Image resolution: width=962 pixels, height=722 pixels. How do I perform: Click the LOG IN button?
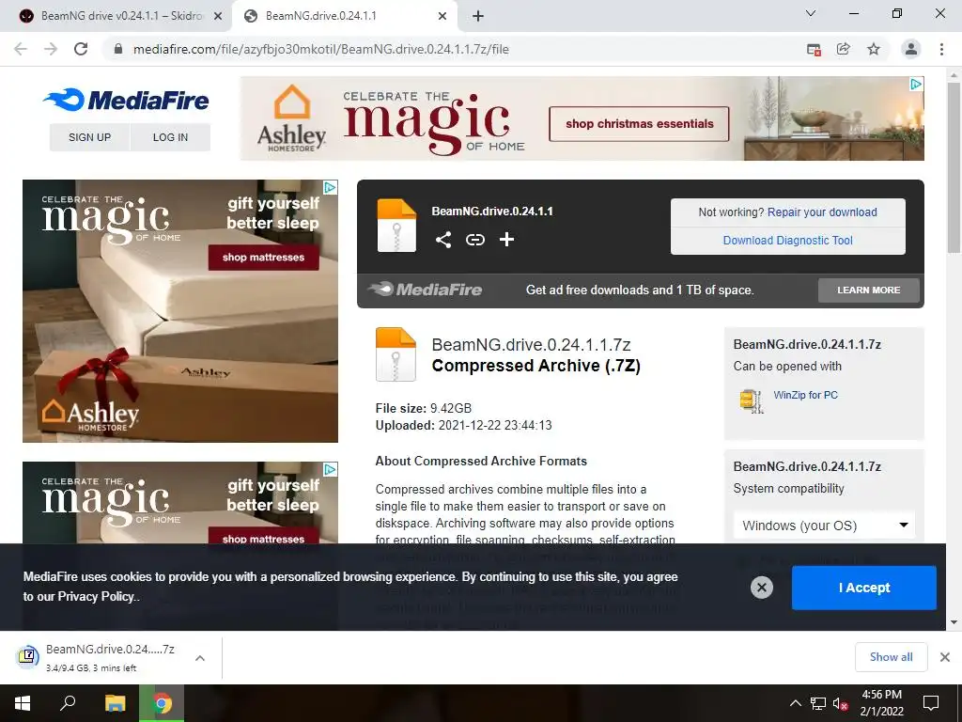tap(171, 137)
